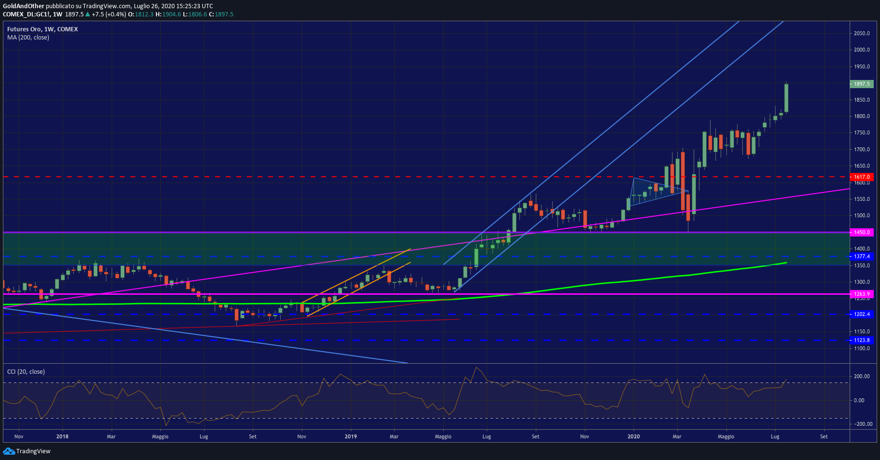The height and width of the screenshot is (460, 880).
Task: Click the 1750.0 price axis tick
Action: tap(862, 132)
